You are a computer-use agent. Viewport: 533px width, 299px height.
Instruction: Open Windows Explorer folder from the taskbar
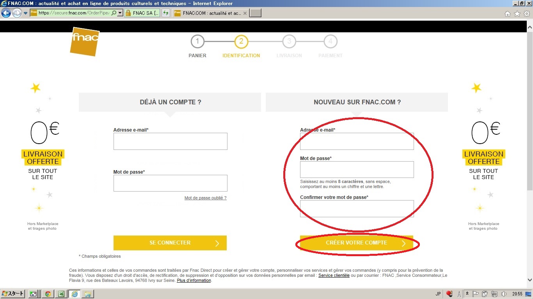(87, 294)
